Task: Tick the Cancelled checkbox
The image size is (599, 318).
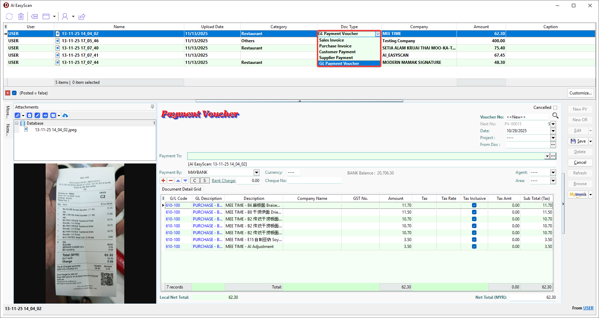Action: (555, 107)
